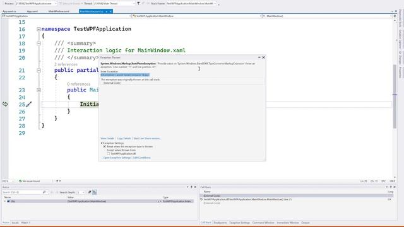Viewport: 404px width, 227px height.
Task: Open the Process dropdown
Action: [56, 4]
